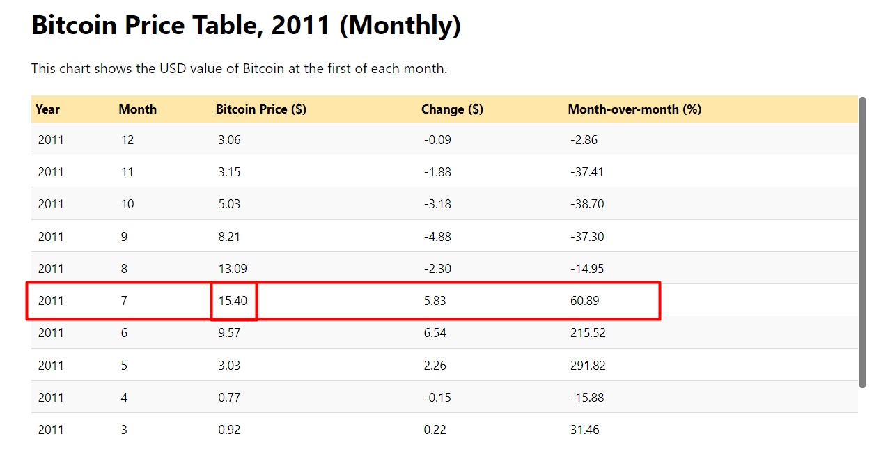Viewport: 890px width, 459px height.
Task: Select price cell 15.40 for month 7
Action: click(233, 301)
